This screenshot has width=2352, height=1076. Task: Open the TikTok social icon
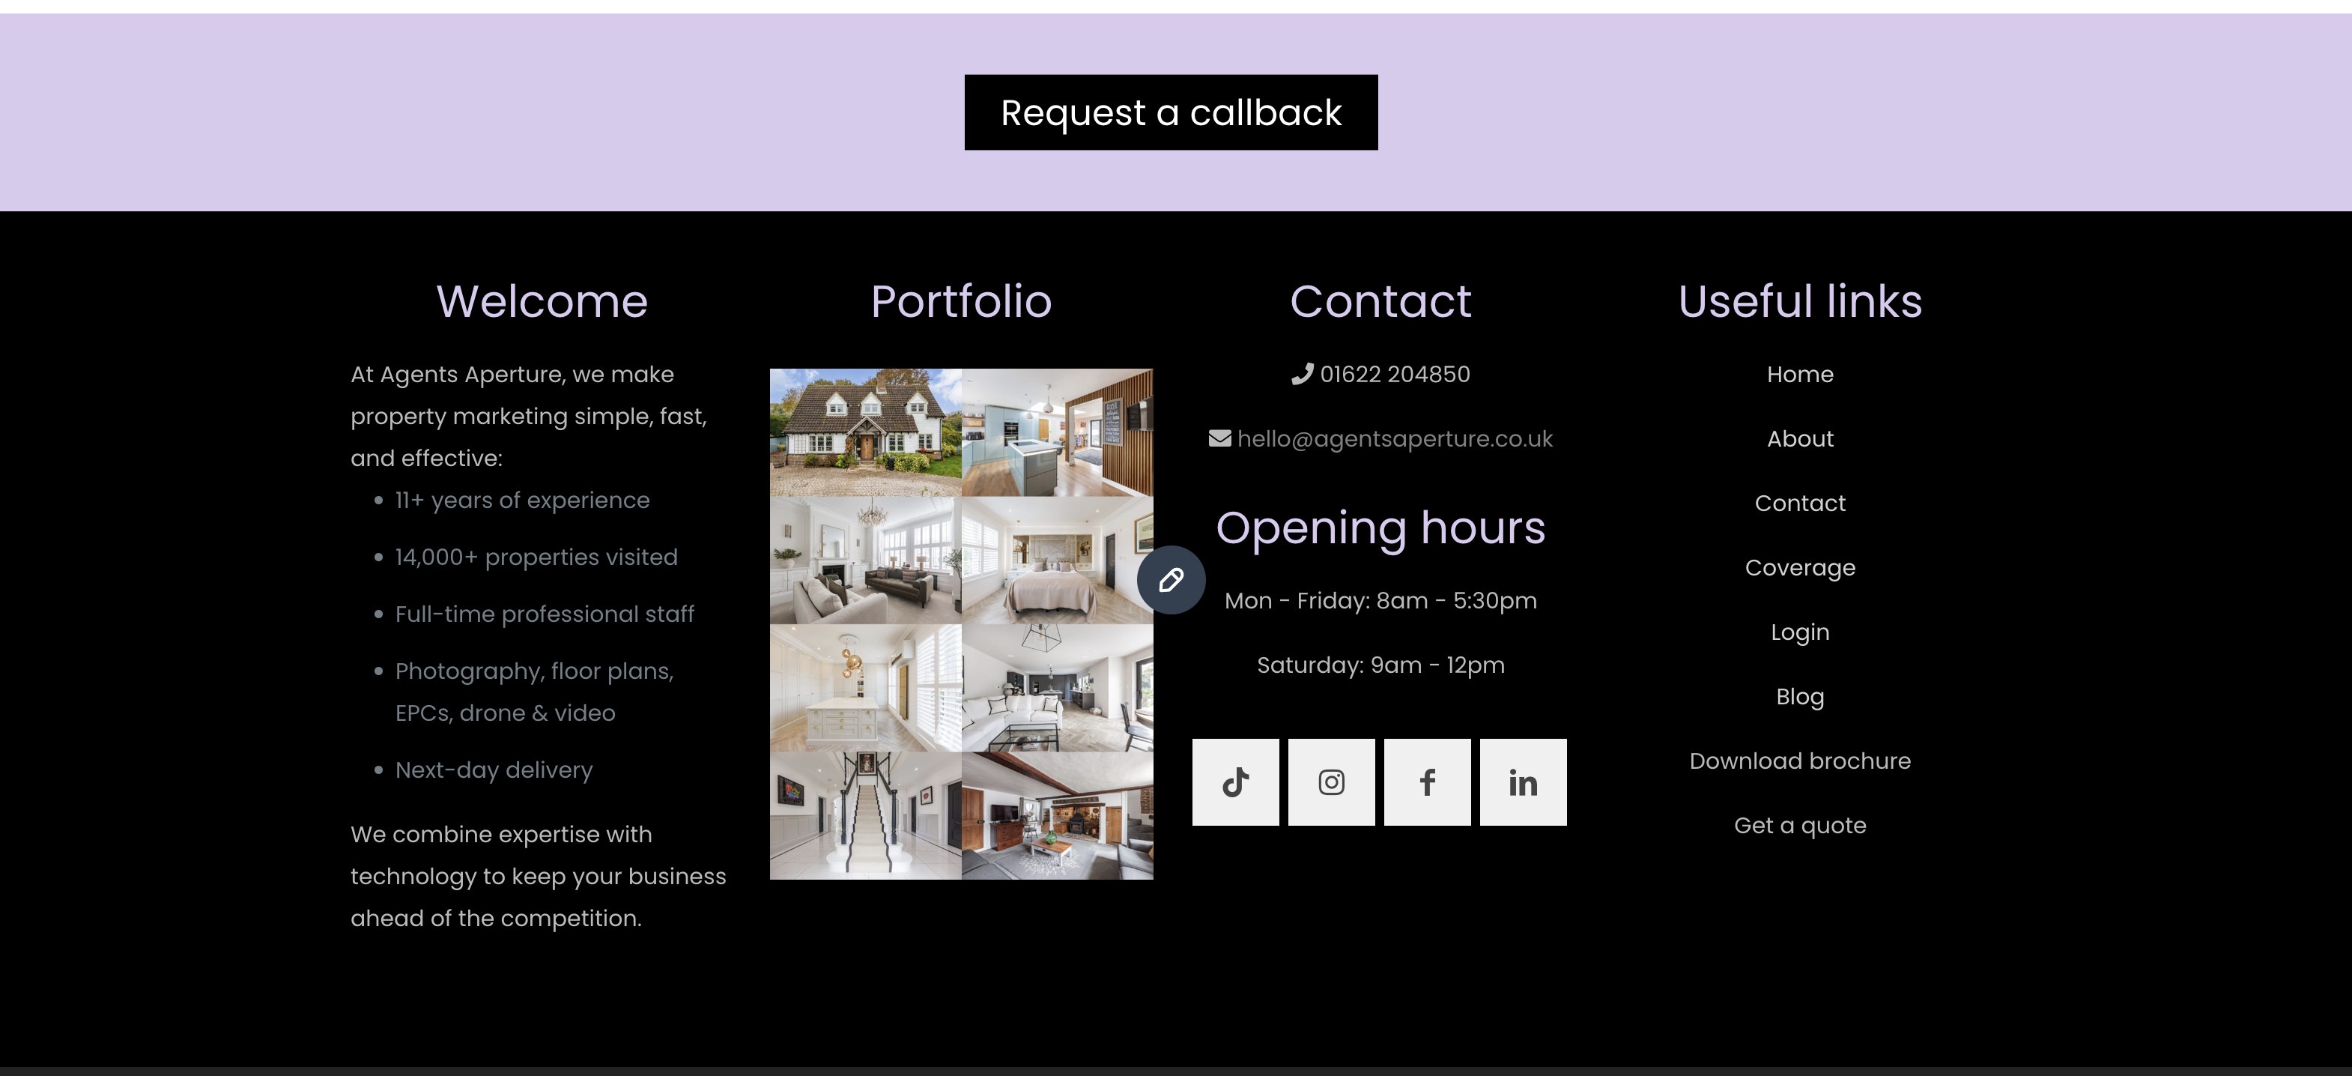(x=1235, y=782)
